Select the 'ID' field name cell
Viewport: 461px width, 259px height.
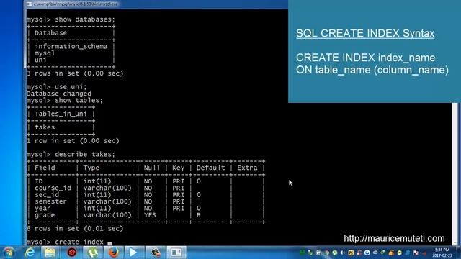[x=38, y=181]
